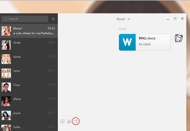Click Cissy's avatar photo
Viewport: 190px width, 131px height.
point(6,87)
